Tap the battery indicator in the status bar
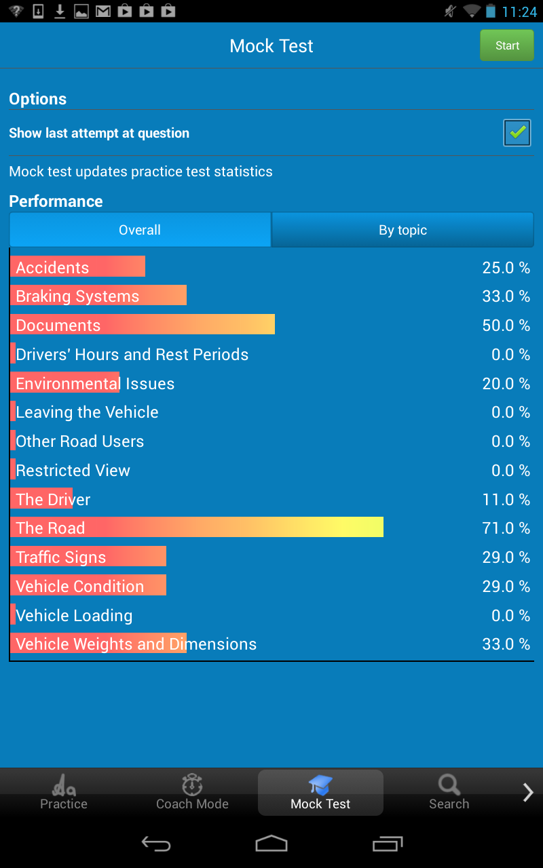The width and height of the screenshot is (543, 868). point(490,11)
